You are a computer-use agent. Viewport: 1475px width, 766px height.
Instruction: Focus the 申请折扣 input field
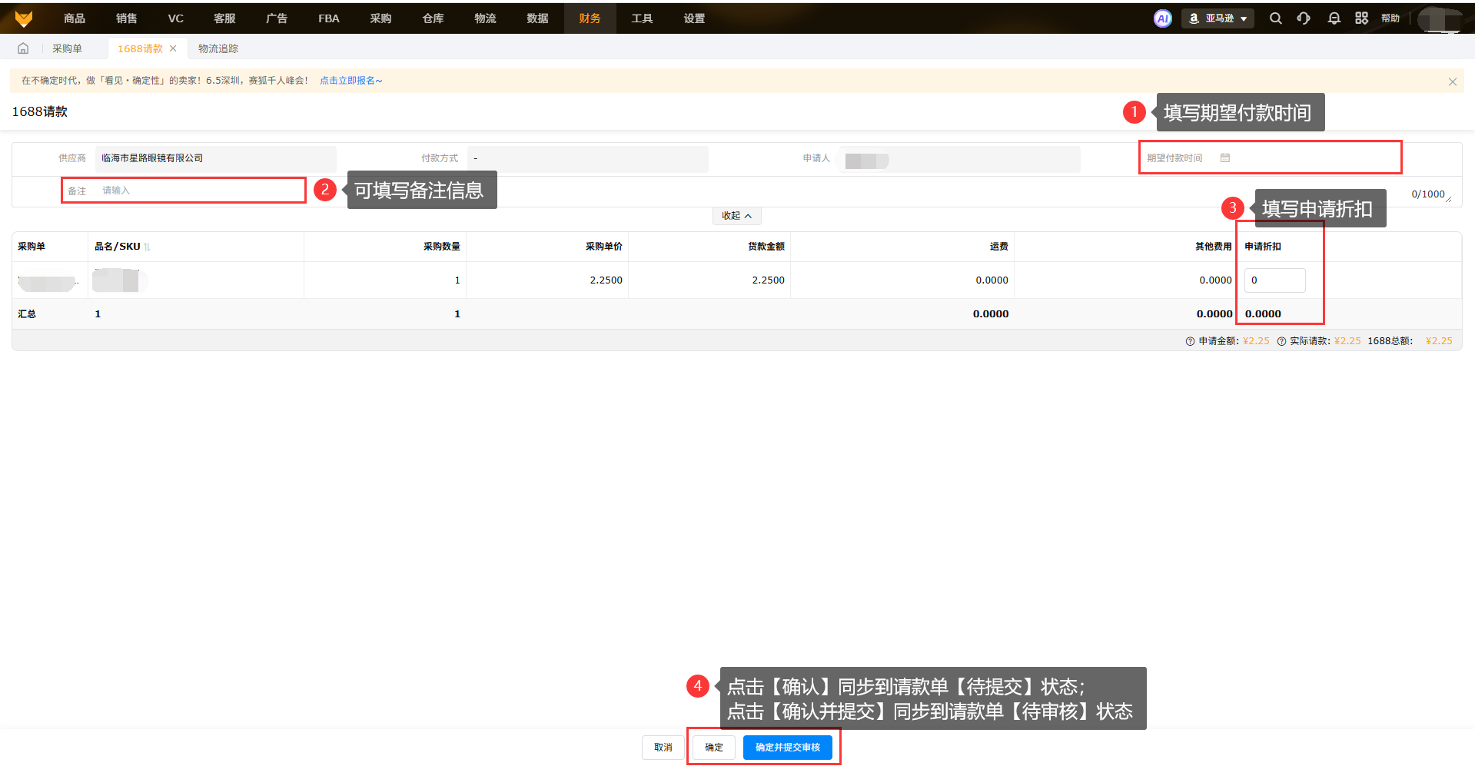click(1275, 280)
